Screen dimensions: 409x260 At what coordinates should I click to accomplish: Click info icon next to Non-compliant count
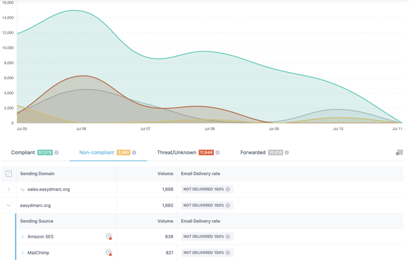point(134,153)
